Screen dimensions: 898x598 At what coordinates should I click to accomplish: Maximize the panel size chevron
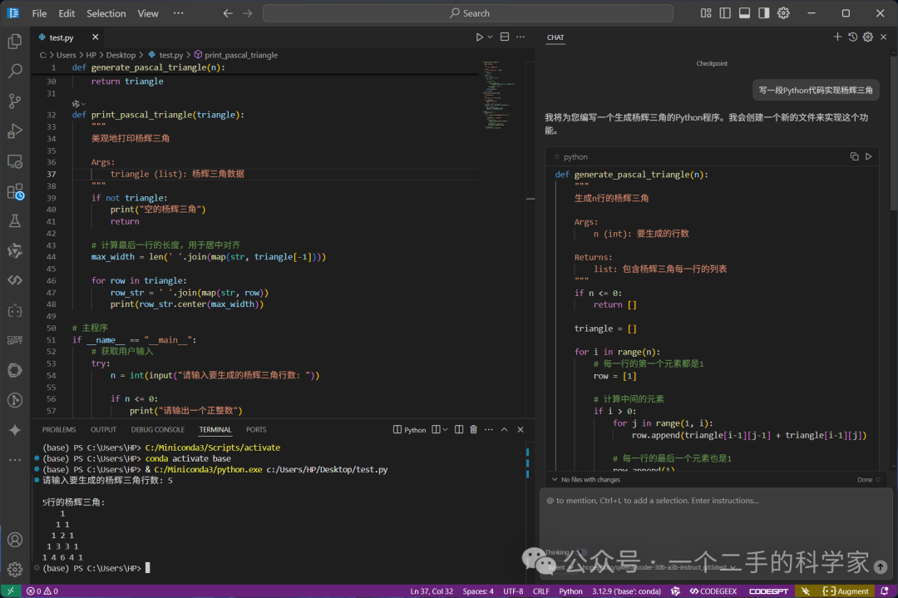click(x=505, y=430)
